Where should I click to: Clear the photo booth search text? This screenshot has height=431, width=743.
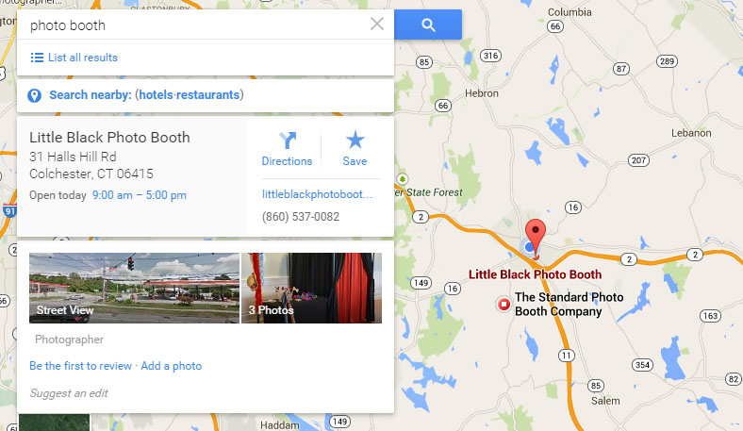pyautogui.click(x=377, y=24)
